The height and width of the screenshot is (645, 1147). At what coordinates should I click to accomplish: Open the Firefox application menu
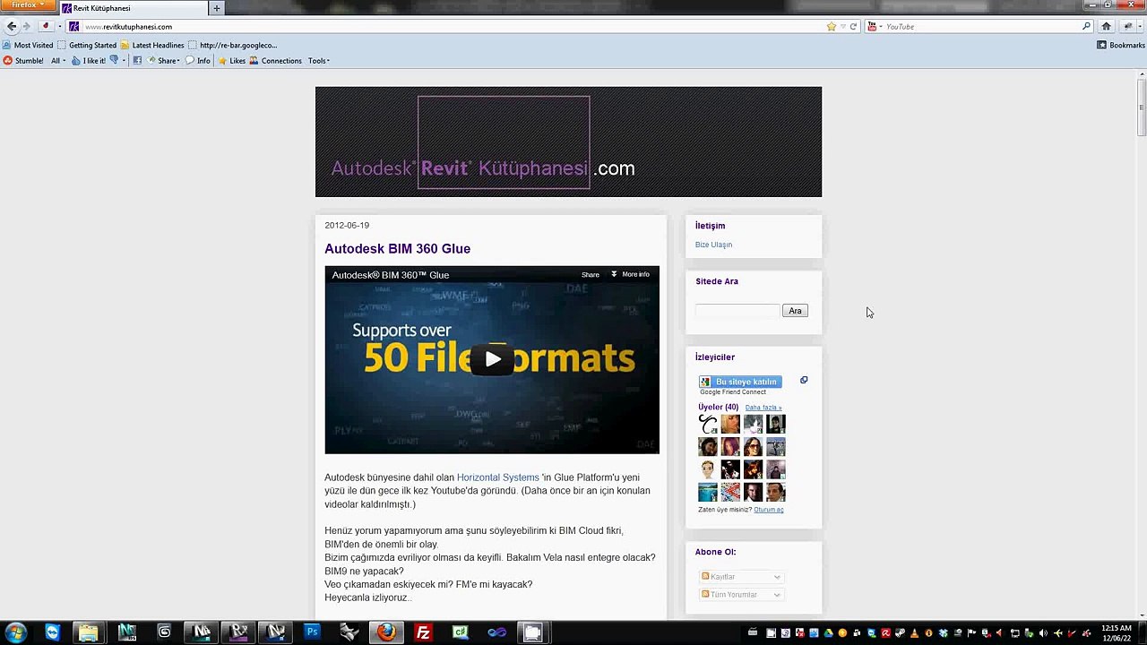29,5
